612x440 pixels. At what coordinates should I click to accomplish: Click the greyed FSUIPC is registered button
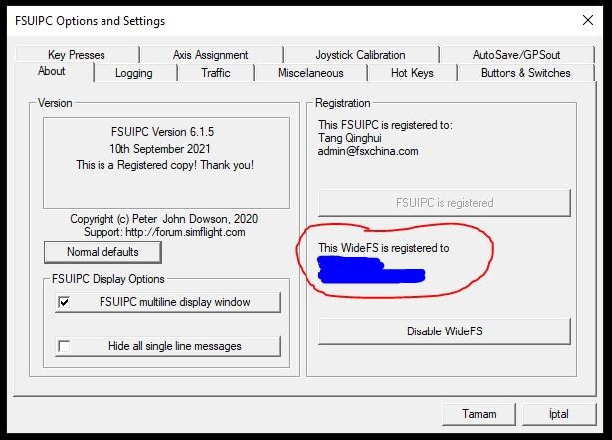[445, 203]
